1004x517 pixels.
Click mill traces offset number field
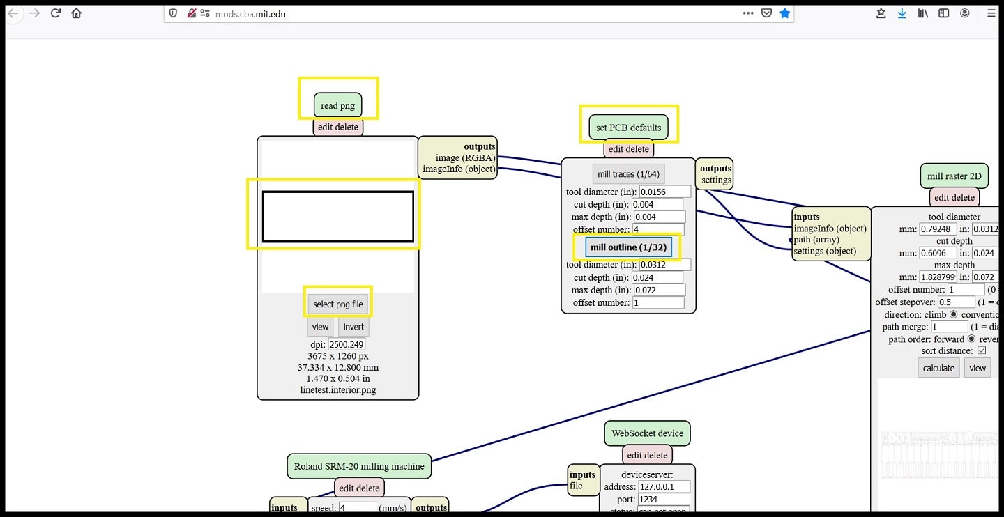[x=658, y=229]
